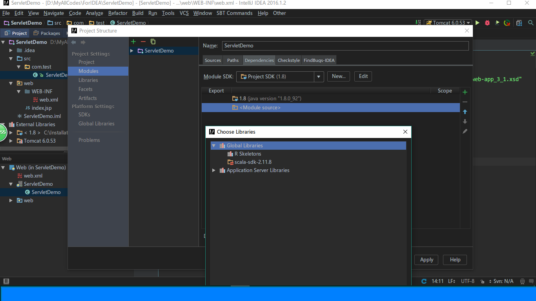Expand Application Server Libraries node

point(214,170)
